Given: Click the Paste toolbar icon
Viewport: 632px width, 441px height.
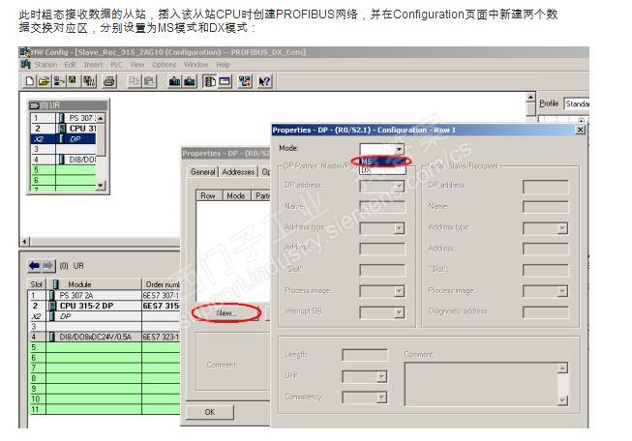Looking at the screenshot, I should (x=149, y=81).
